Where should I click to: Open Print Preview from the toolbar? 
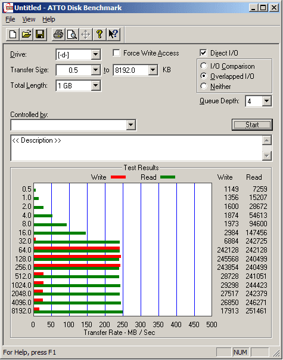72,35
